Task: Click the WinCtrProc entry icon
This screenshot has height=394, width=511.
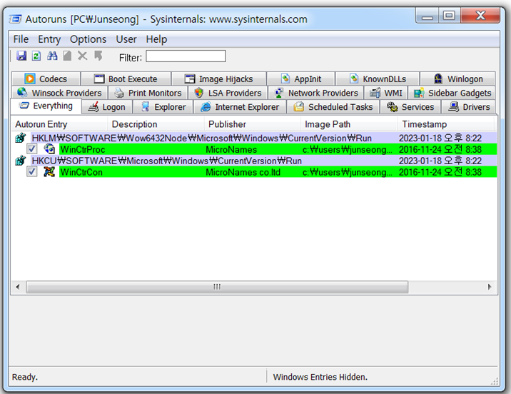Action: [x=49, y=149]
